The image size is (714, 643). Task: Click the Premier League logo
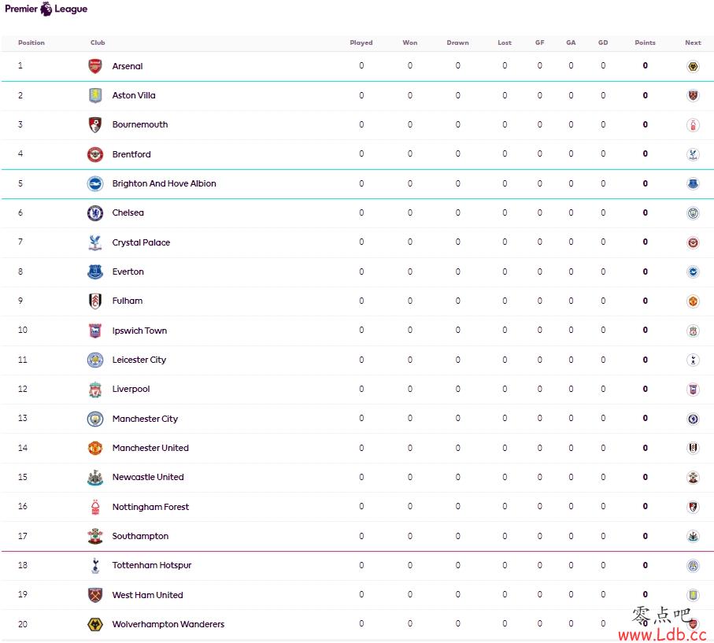(x=46, y=9)
